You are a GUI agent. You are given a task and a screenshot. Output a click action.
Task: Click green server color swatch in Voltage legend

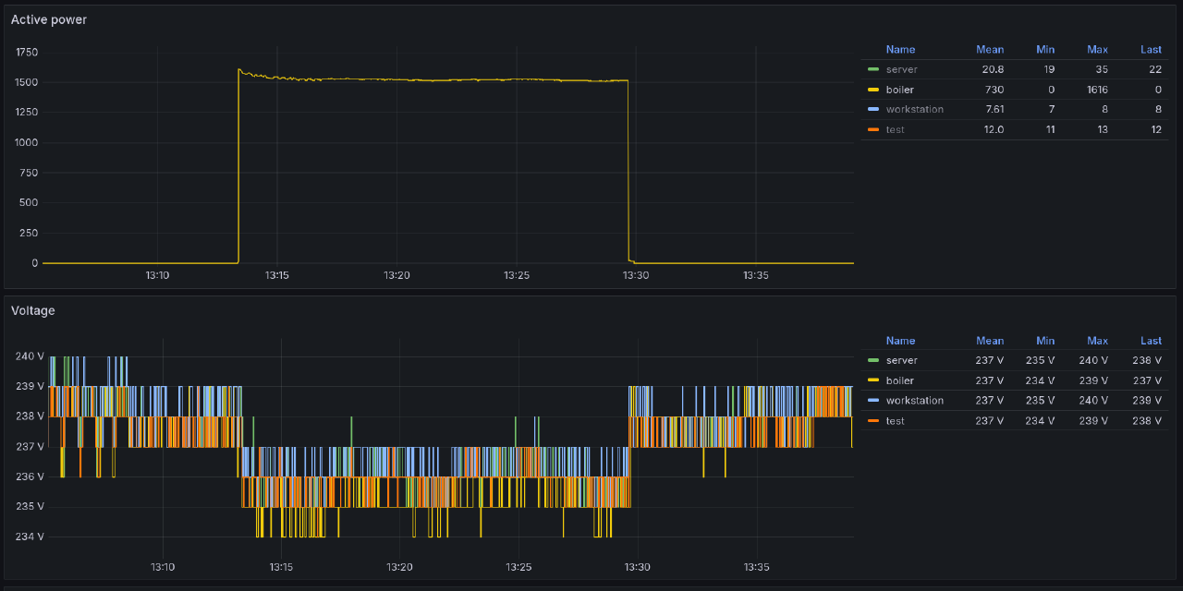(873, 360)
